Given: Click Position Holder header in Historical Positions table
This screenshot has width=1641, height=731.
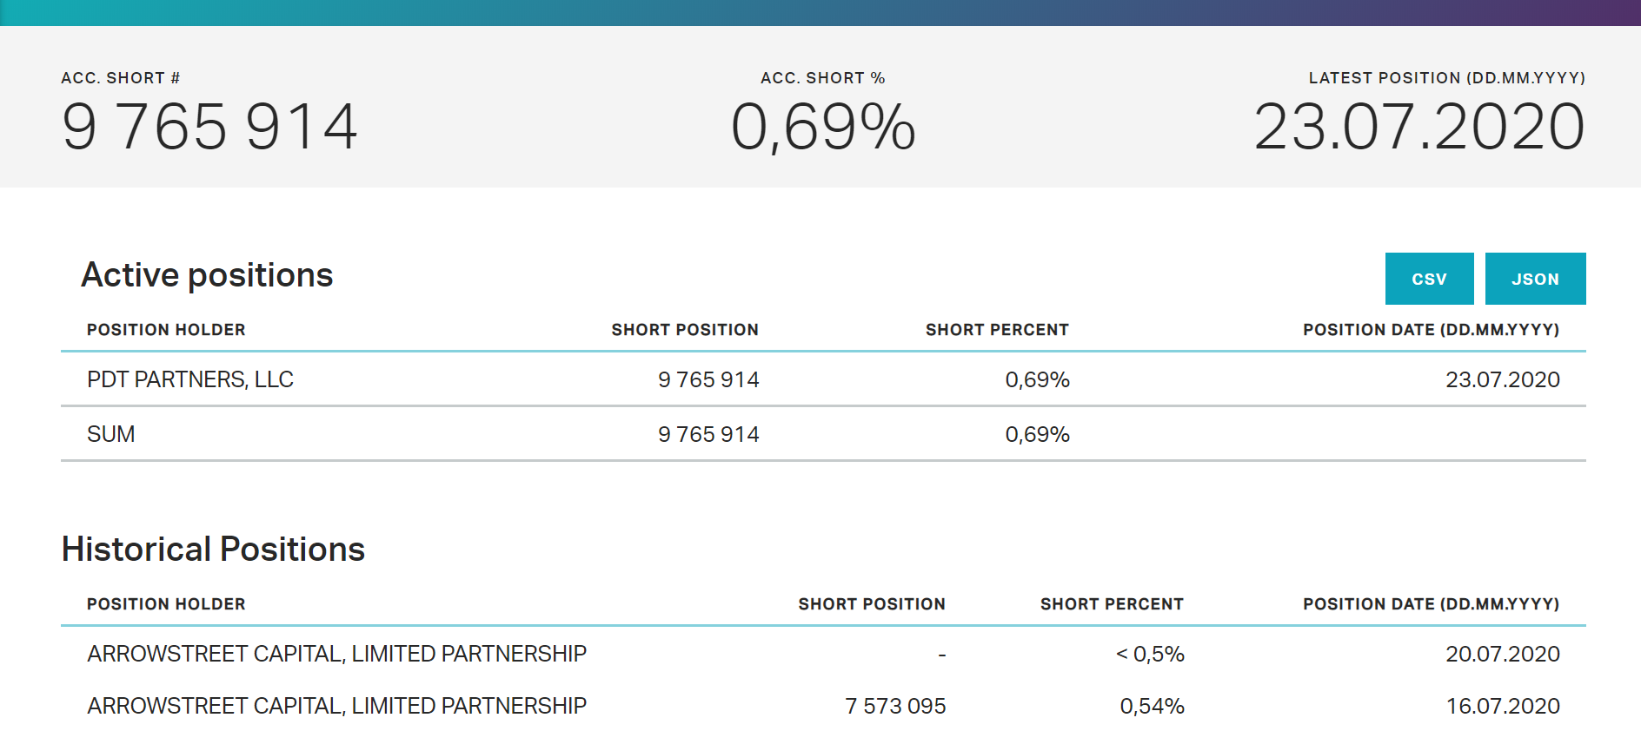Looking at the screenshot, I should coord(166,604).
